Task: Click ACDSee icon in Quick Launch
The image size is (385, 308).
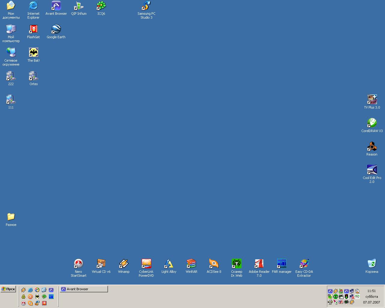Action: 30,303
